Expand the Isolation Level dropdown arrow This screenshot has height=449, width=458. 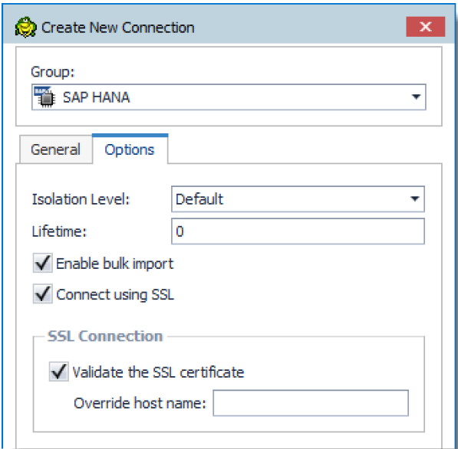click(x=415, y=199)
